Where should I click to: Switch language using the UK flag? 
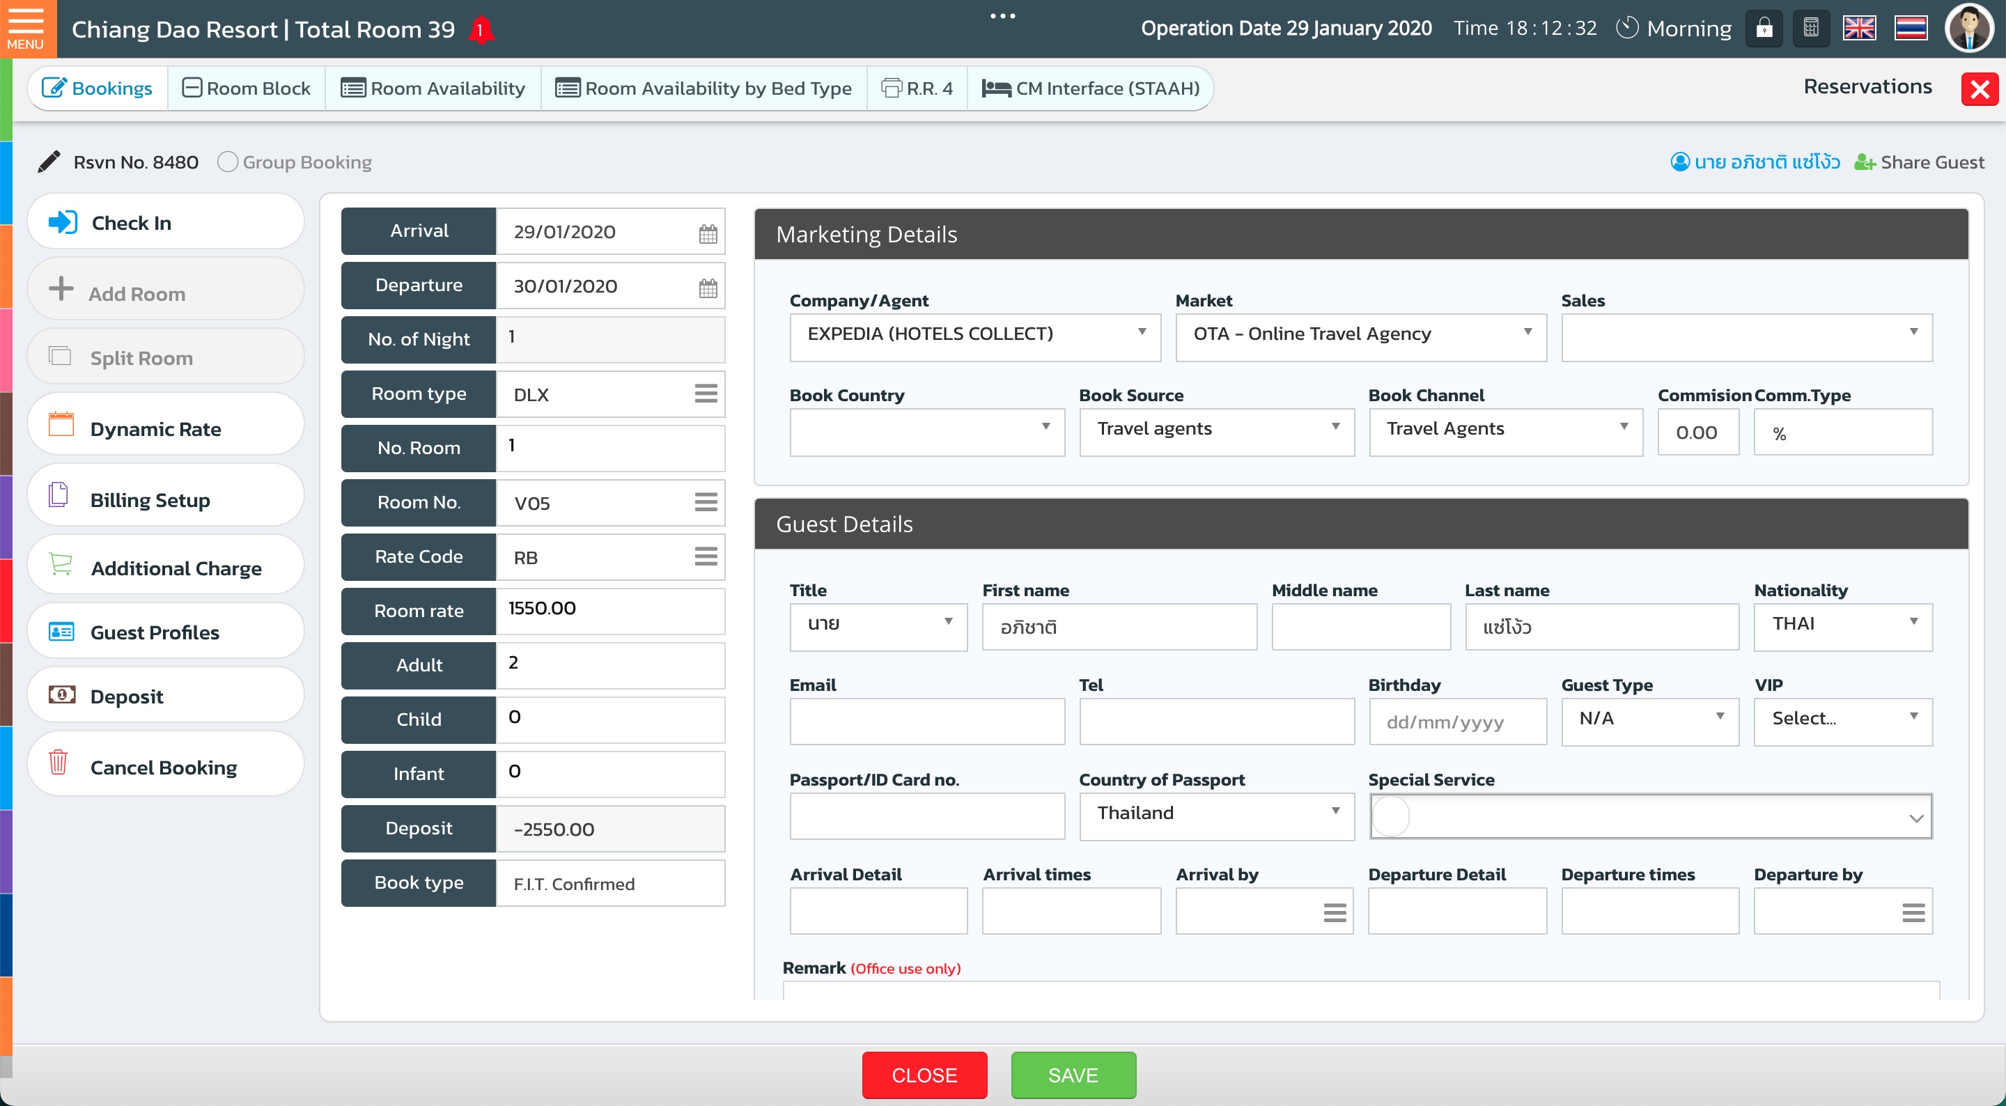1859,29
